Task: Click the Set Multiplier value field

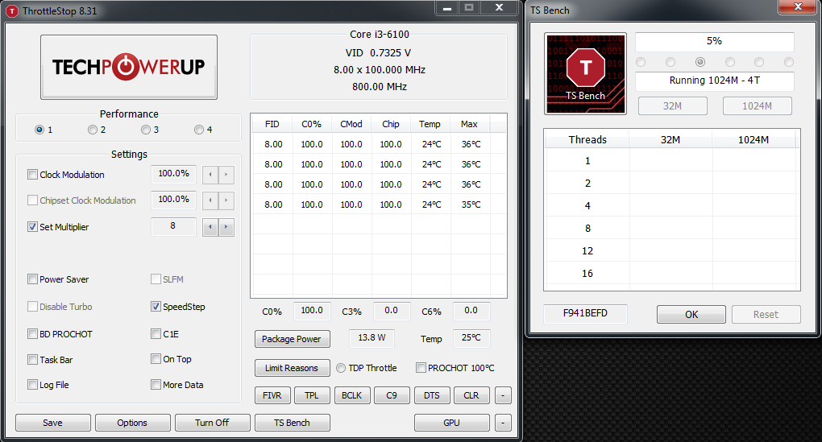Action: point(173,226)
